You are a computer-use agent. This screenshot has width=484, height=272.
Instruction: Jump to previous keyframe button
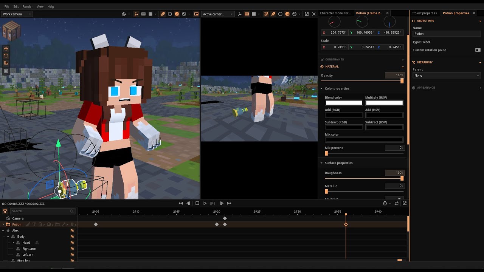(x=181, y=203)
